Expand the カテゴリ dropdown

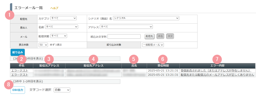click(x=63, y=18)
